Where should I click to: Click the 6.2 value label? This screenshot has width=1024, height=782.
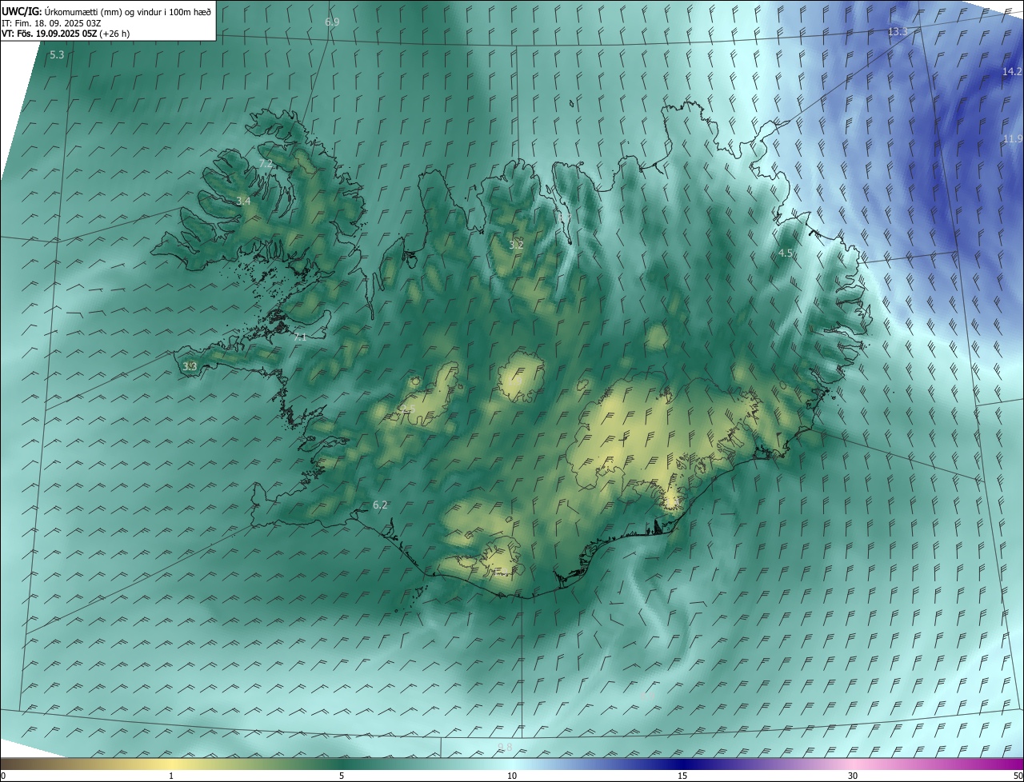coord(380,505)
